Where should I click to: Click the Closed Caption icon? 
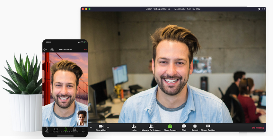click(x=208, y=126)
